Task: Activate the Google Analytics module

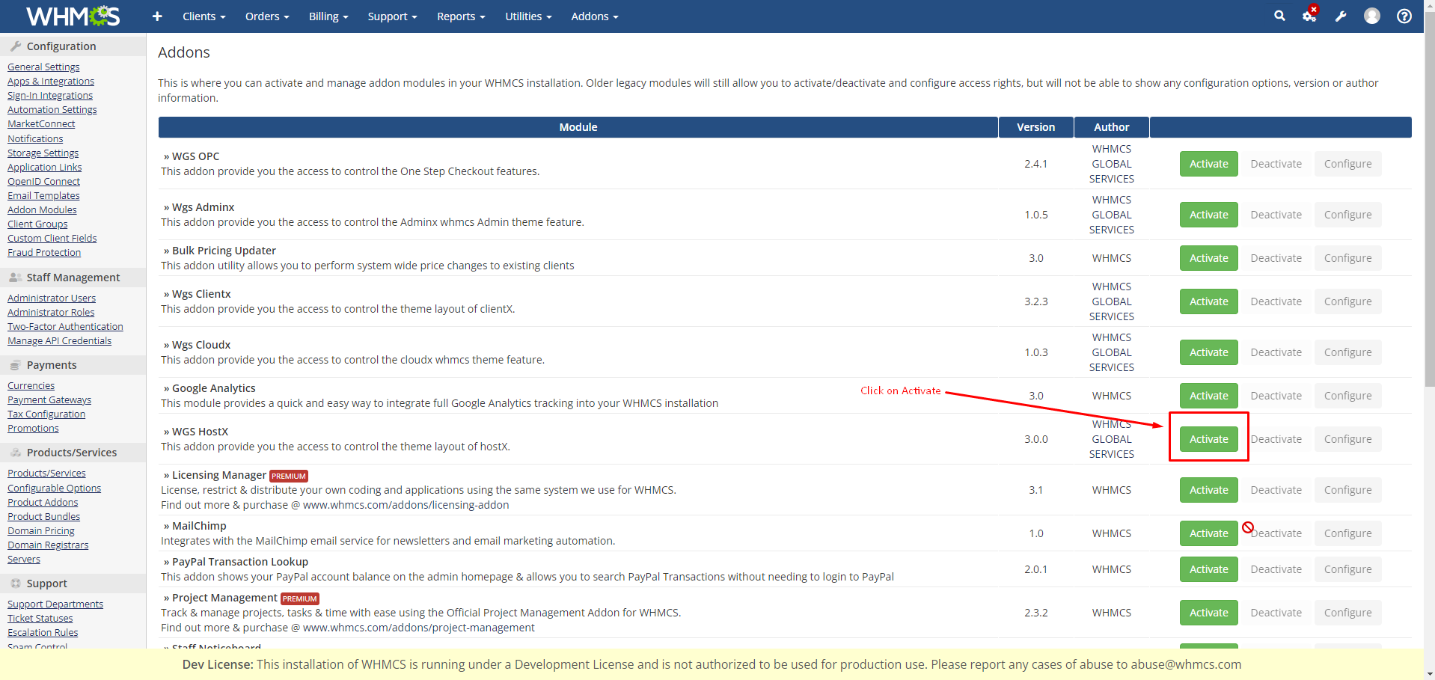Action: 1208,396
